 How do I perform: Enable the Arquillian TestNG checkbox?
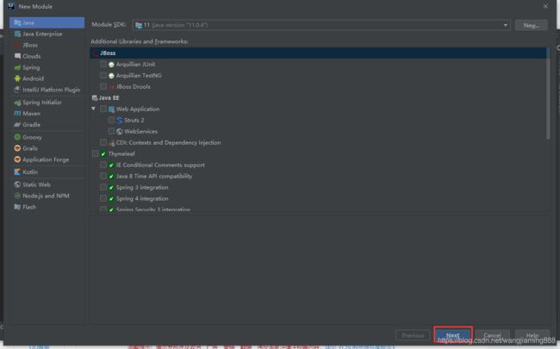[x=103, y=75]
